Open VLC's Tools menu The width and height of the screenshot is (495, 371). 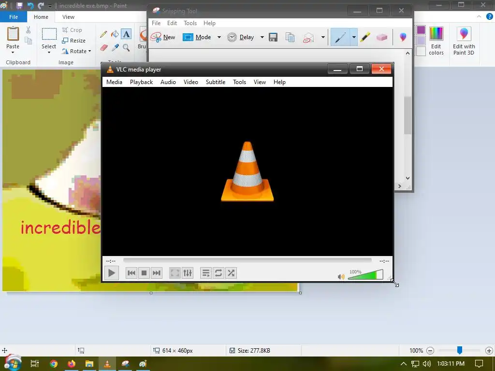(239, 82)
